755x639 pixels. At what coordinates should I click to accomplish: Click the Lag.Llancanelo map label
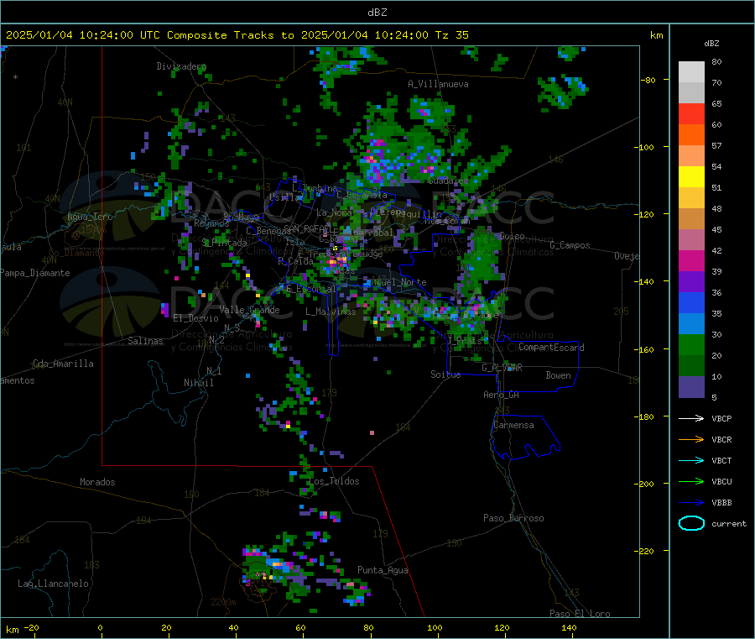tap(53, 584)
